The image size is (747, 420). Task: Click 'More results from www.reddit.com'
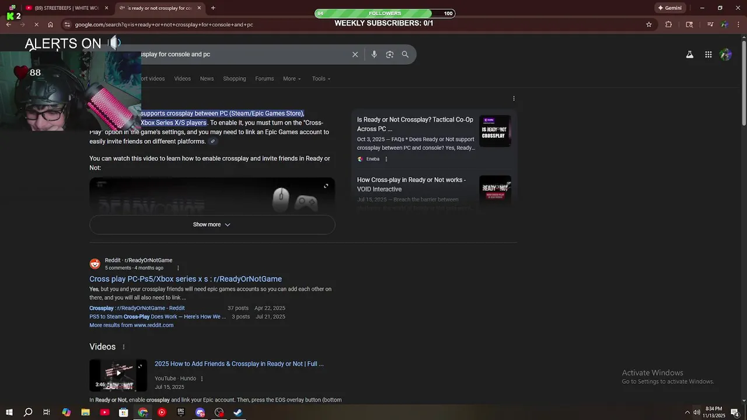pyautogui.click(x=131, y=325)
